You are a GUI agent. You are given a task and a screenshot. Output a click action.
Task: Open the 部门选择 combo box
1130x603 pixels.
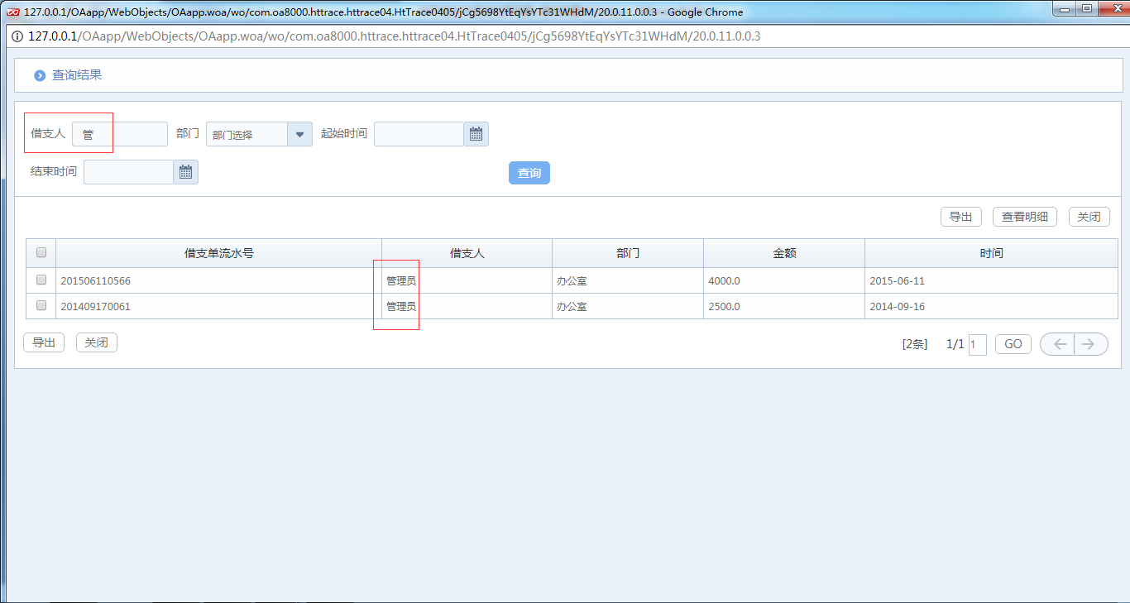pos(247,134)
